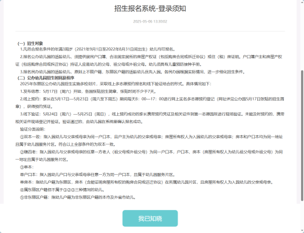304x233 pixels.
Task: Click the line starting ④属东丽区户籍
Action: pyautogui.click(x=62, y=190)
